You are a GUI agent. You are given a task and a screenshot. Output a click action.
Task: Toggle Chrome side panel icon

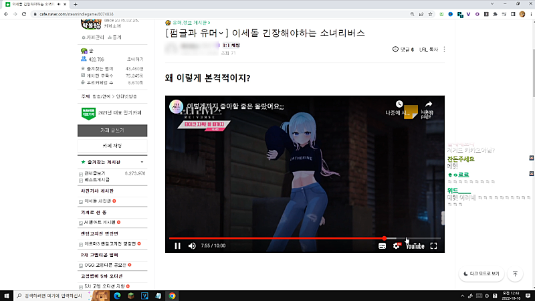[x=513, y=14]
